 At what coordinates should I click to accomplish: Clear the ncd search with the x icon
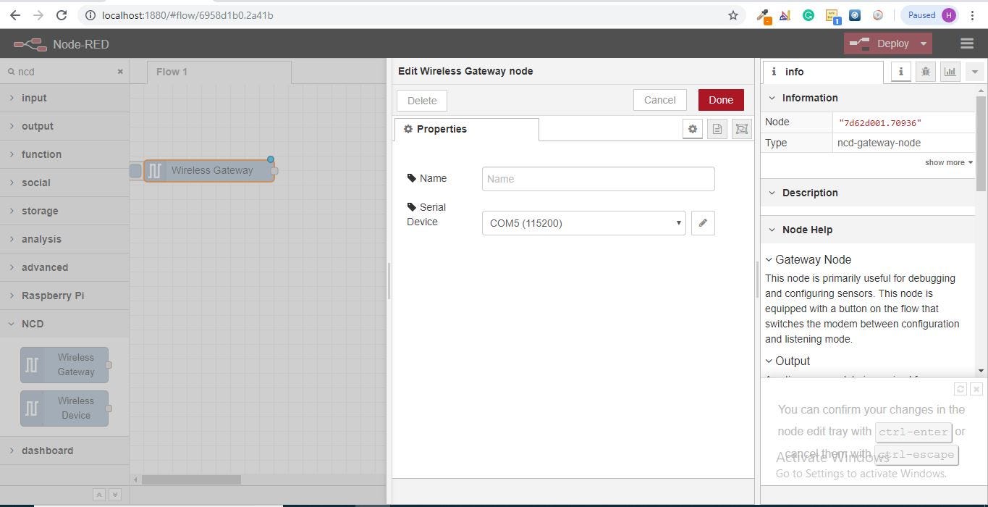(x=119, y=72)
